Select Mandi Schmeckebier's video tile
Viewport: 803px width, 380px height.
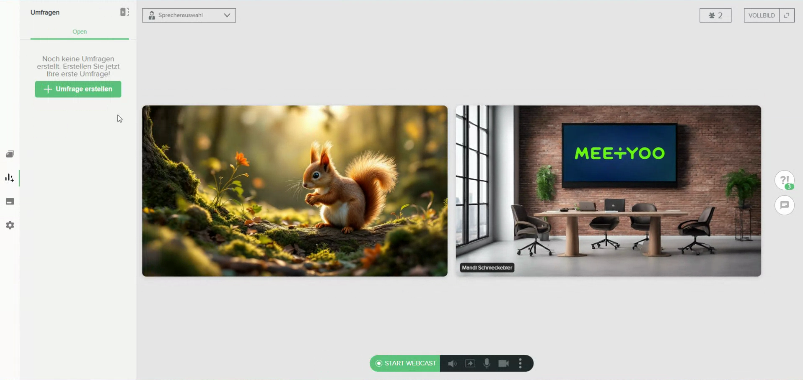click(x=608, y=191)
